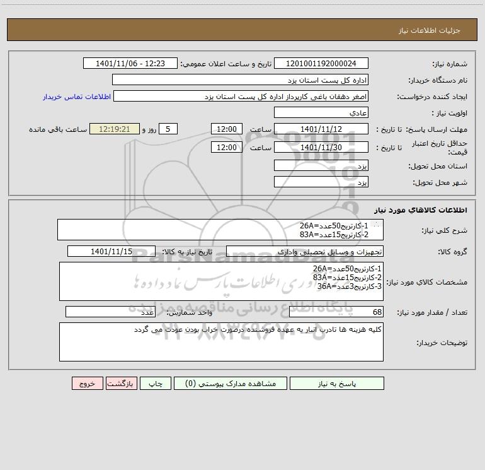The width and height of the screenshot is (485, 470).
Task: Click the چاپ print button
Action: click(x=156, y=383)
